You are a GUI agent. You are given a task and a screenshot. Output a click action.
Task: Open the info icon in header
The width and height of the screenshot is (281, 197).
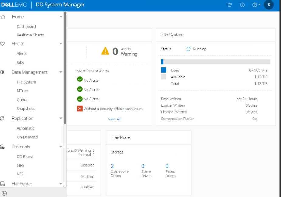242,5
